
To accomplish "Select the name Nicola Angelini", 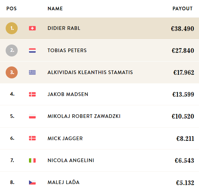I will 71,160.
